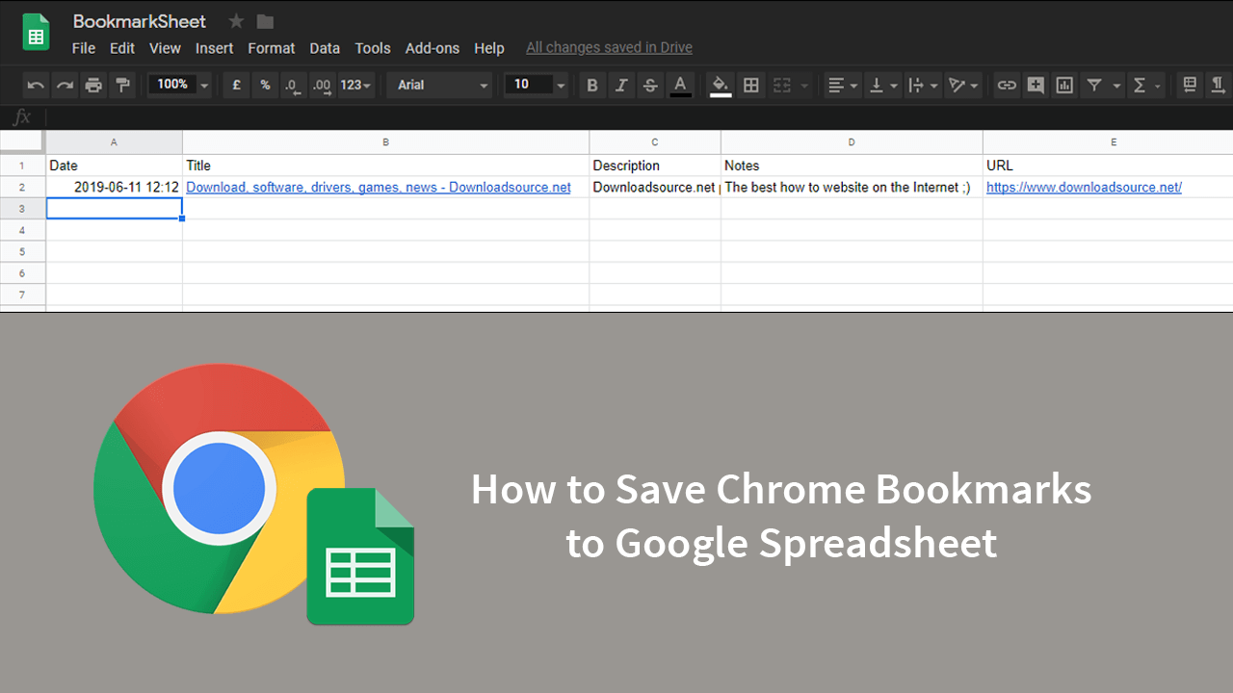Open the Borders tool
1233x693 pixels.
[x=751, y=85]
